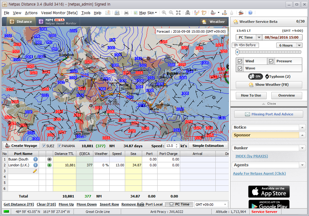Open the 6 Hours interval dropdown

(x=299, y=45)
